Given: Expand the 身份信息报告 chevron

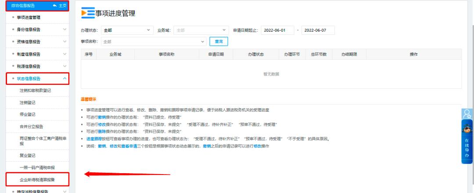Looking at the screenshot, I should click(x=65, y=30).
